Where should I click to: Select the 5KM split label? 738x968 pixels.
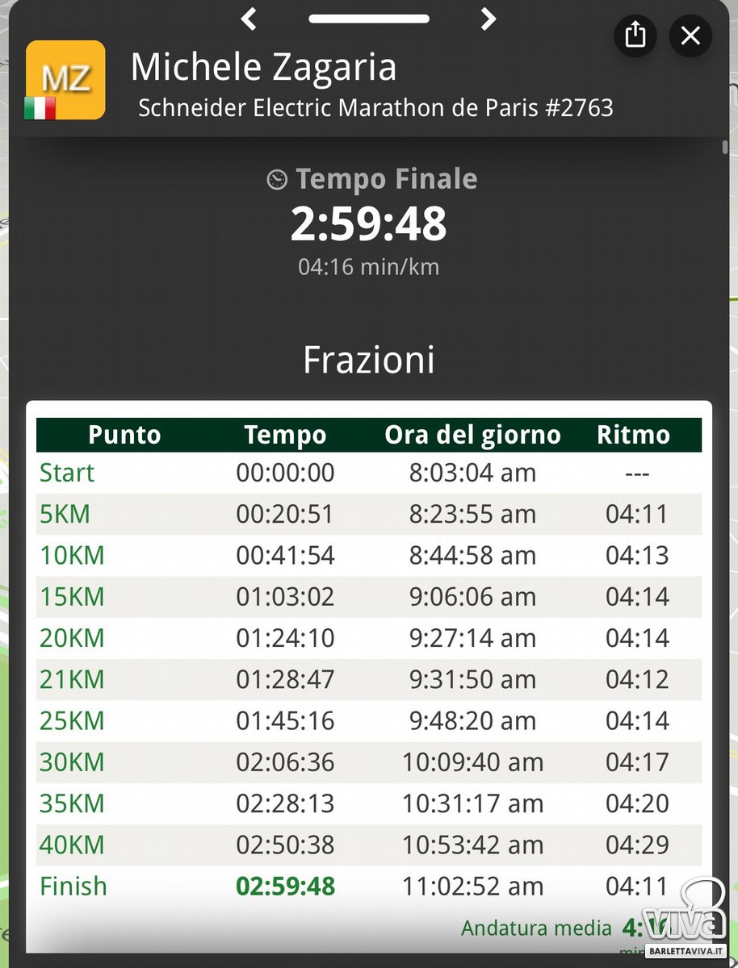coord(65,514)
